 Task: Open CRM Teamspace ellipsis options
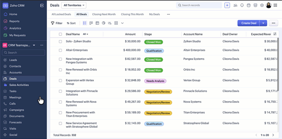pyautogui.click(x=42, y=45)
